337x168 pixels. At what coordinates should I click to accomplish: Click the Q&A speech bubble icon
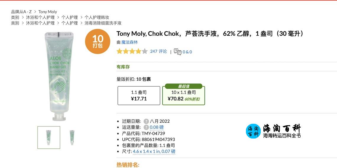pyautogui.click(x=178, y=52)
